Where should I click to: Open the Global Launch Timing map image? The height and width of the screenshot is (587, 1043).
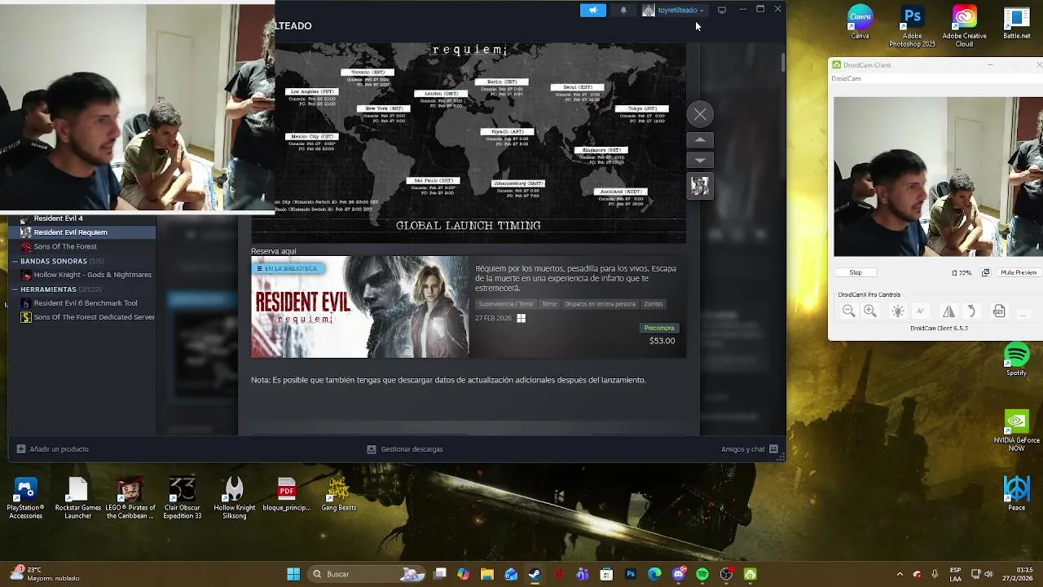click(x=469, y=142)
